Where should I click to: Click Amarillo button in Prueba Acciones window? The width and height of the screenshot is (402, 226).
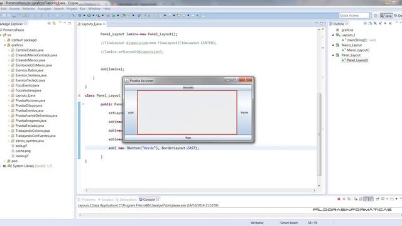point(188,88)
